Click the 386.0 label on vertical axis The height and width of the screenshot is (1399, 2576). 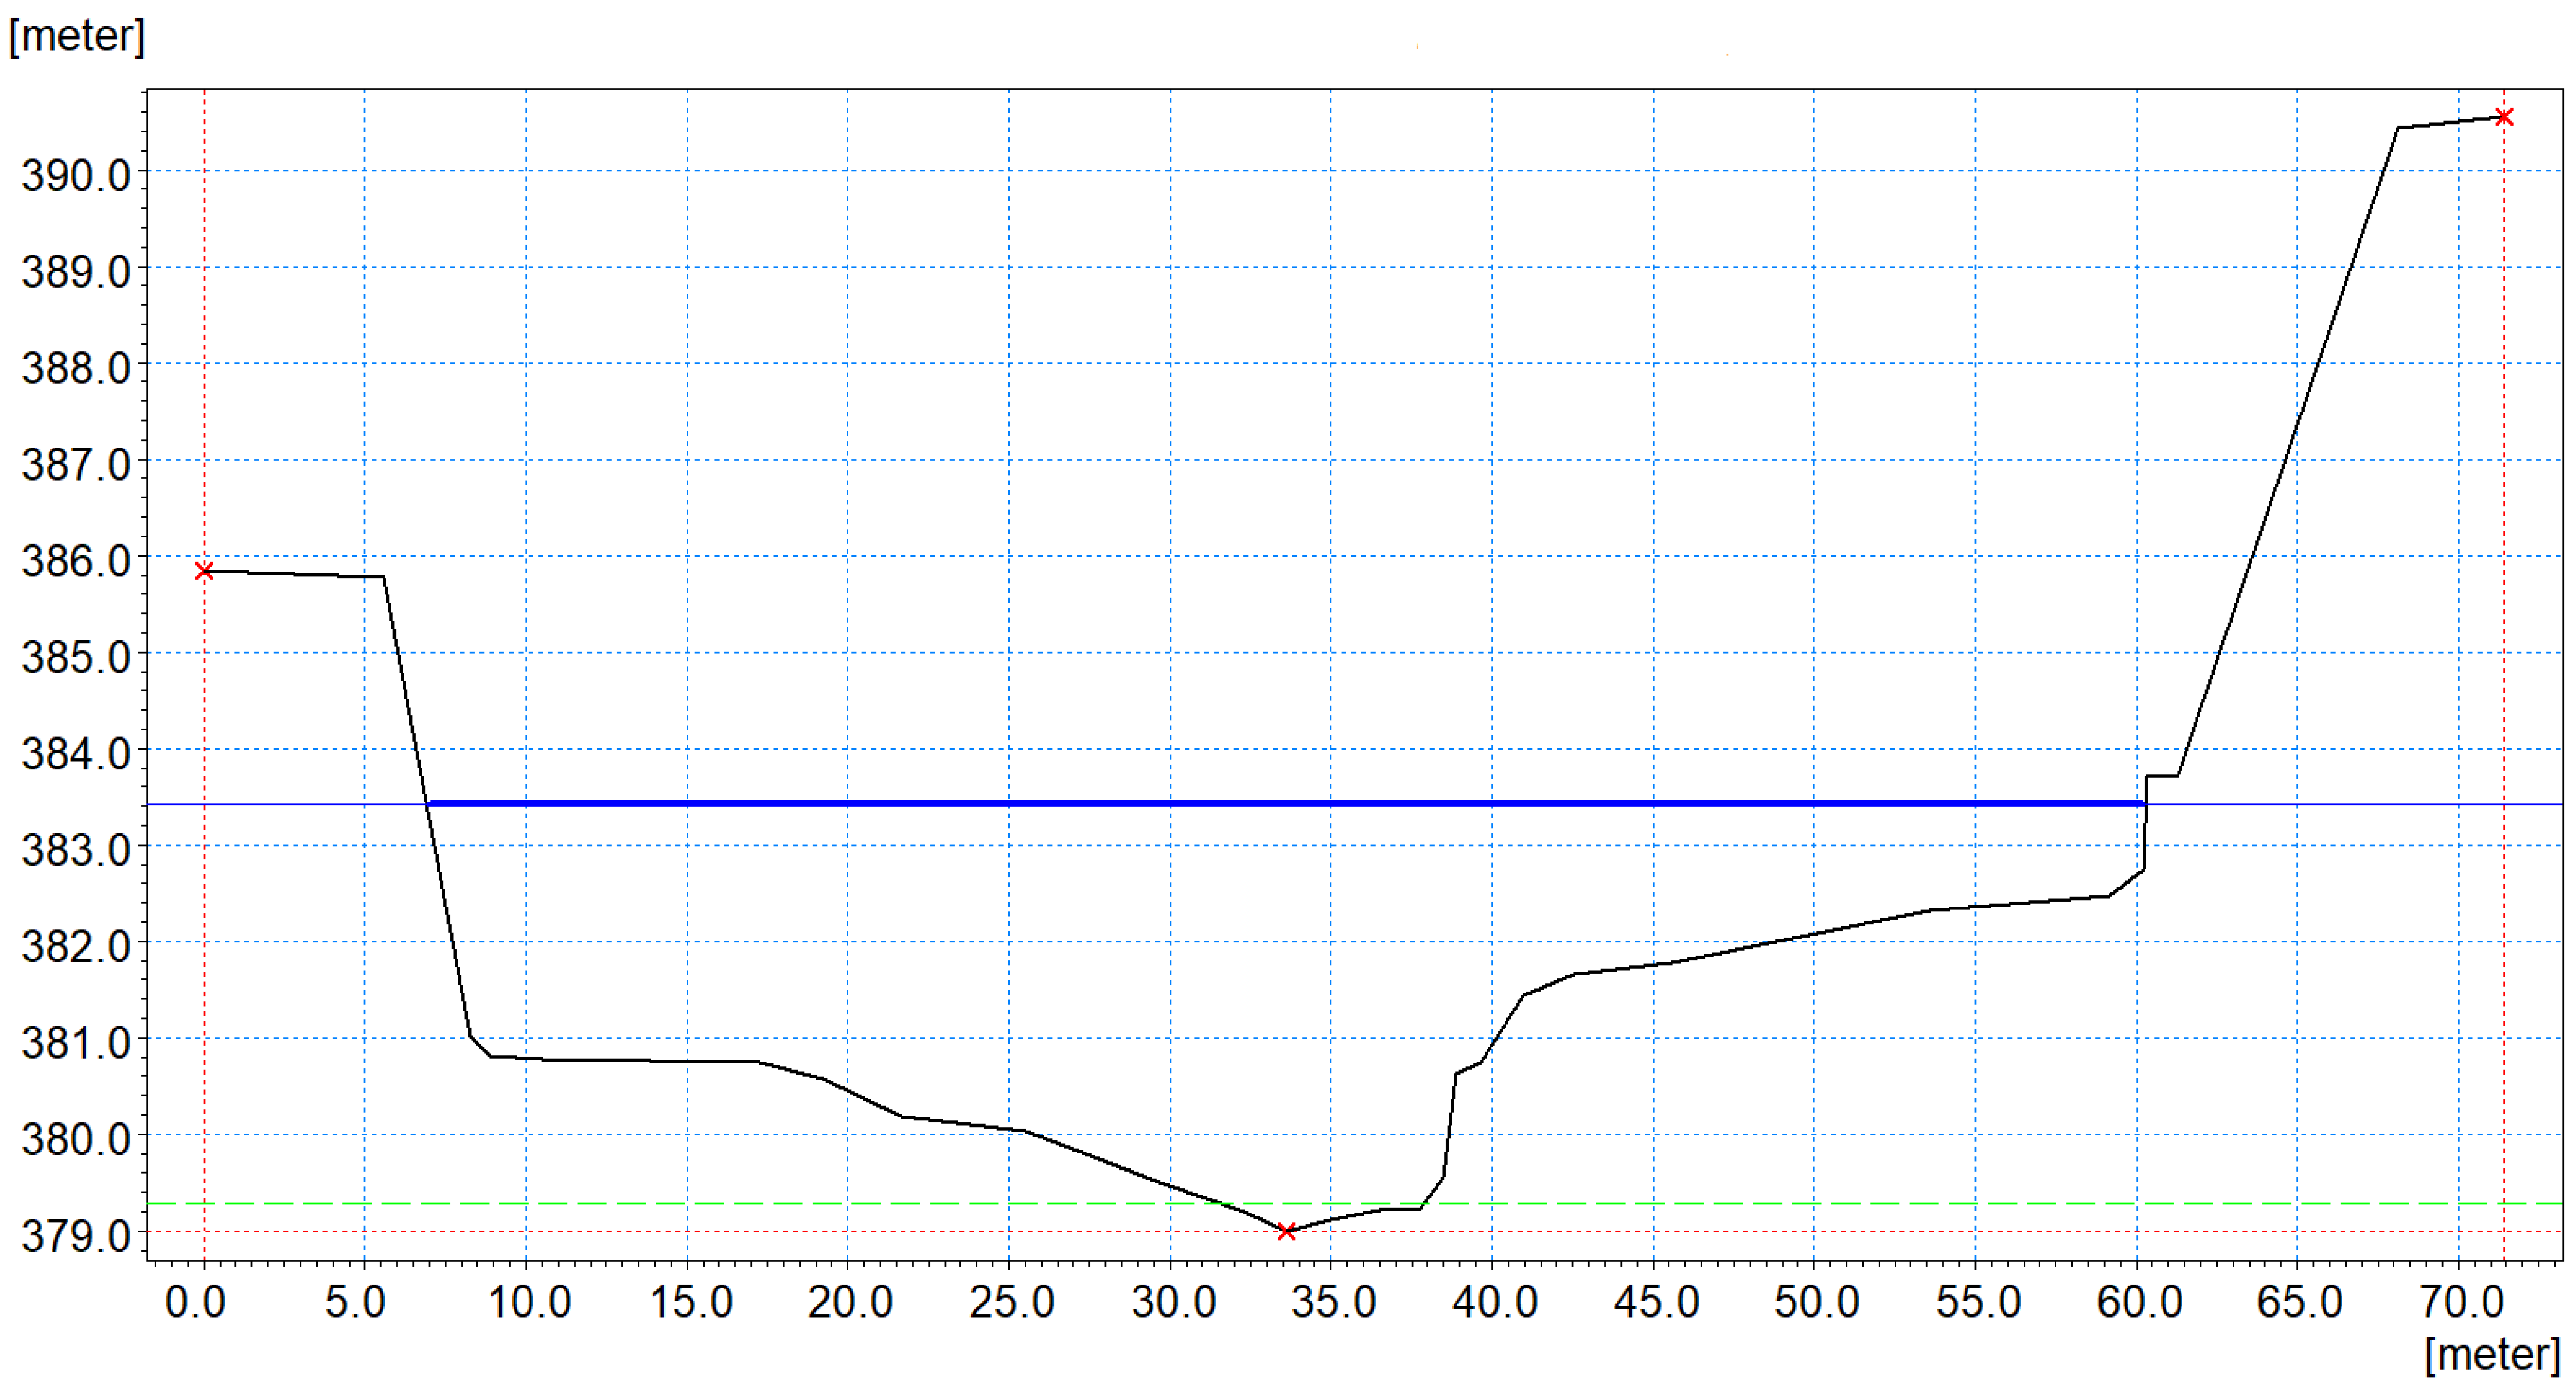76,561
